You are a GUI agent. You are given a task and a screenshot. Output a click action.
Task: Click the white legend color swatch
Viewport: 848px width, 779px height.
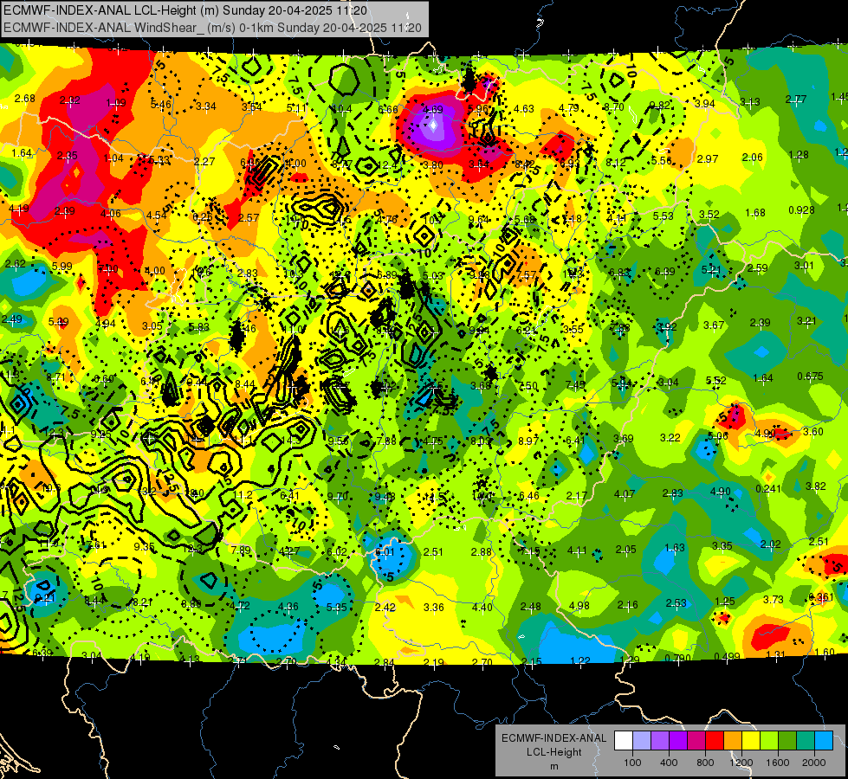click(x=624, y=741)
